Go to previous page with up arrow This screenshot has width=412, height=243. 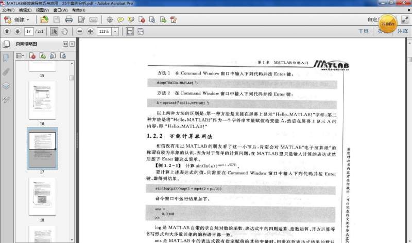click(x=7, y=31)
